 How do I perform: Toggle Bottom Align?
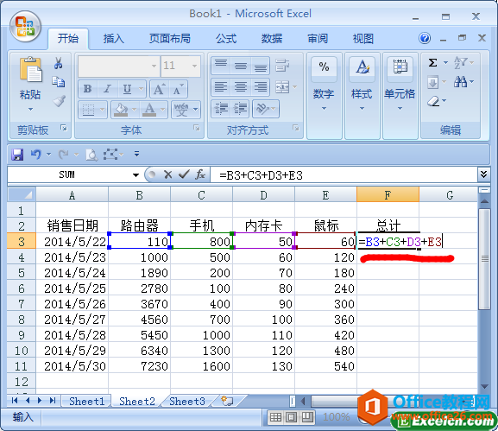tap(261, 66)
